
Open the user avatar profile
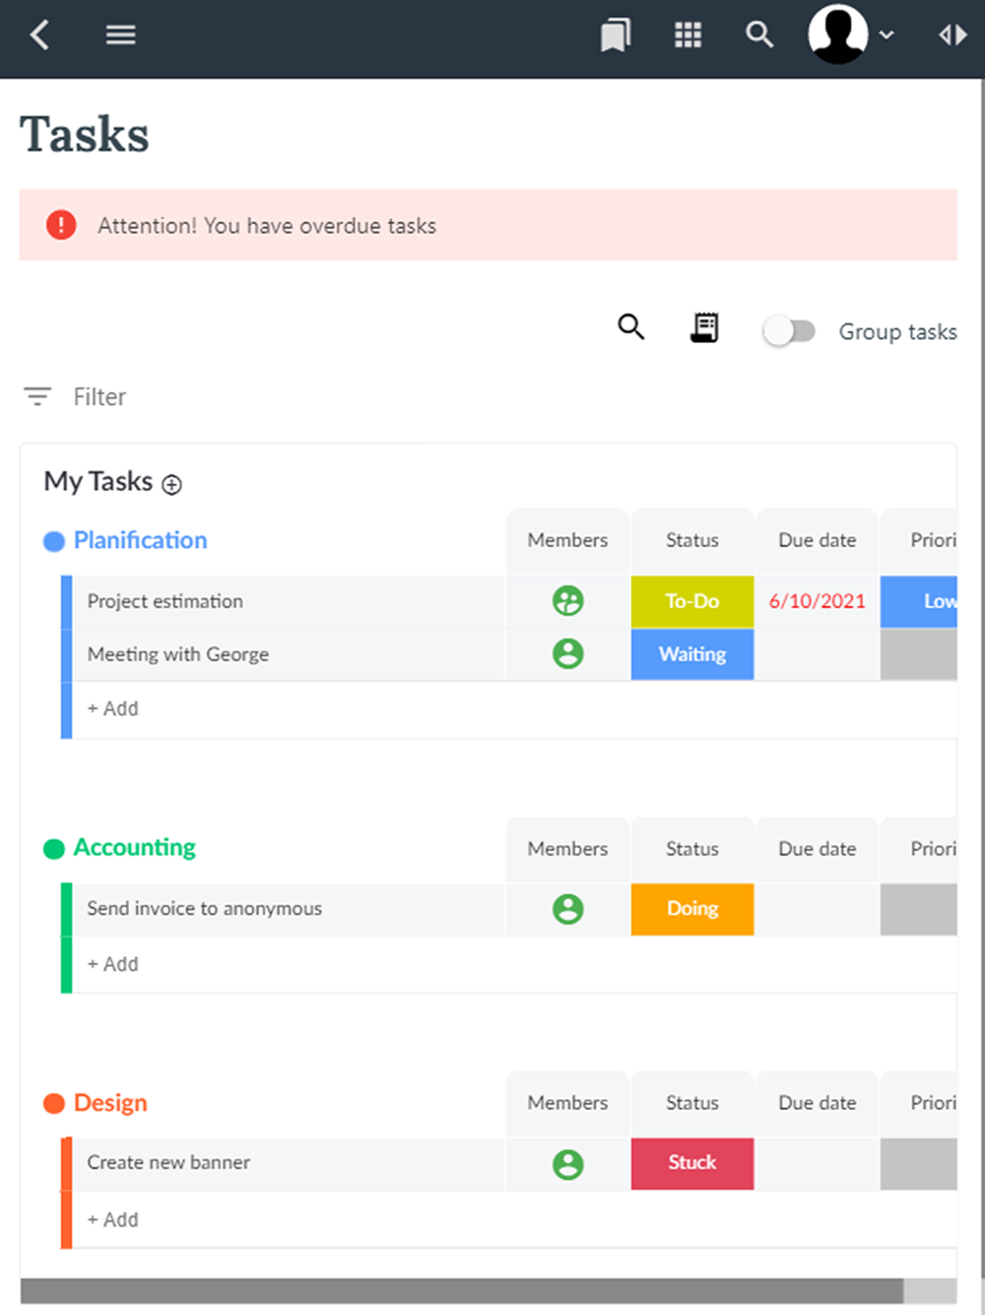click(838, 35)
